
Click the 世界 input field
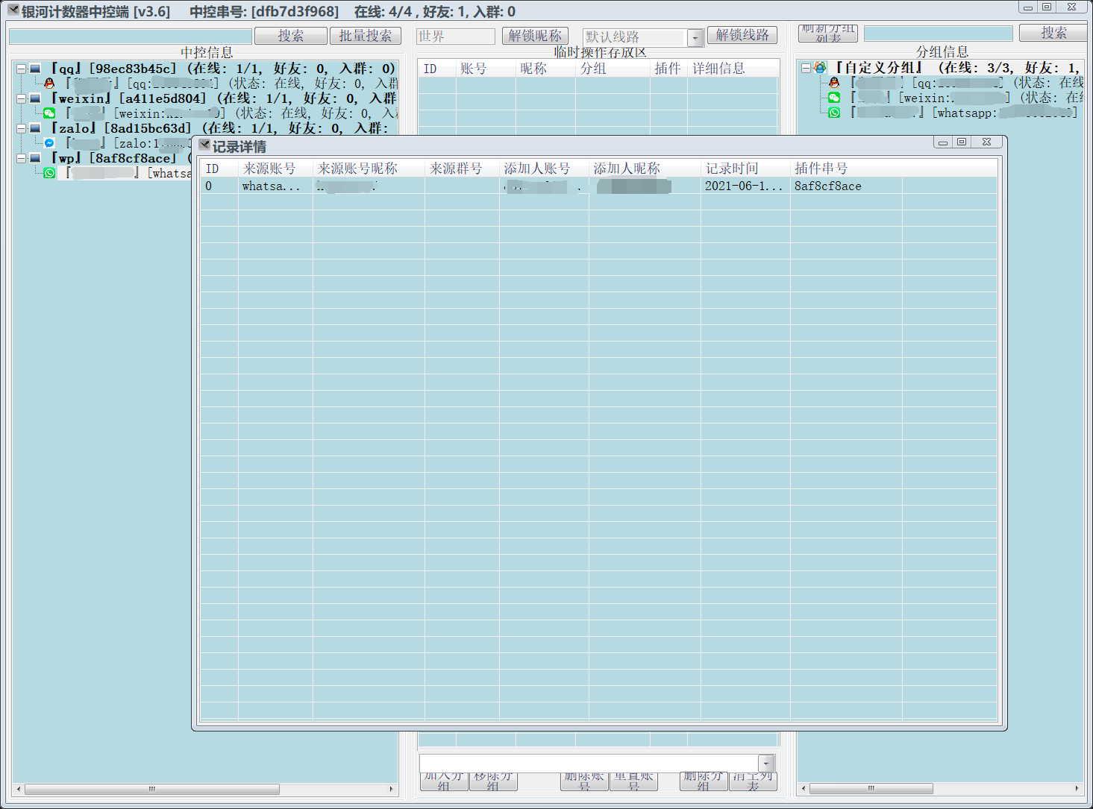(x=455, y=37)
